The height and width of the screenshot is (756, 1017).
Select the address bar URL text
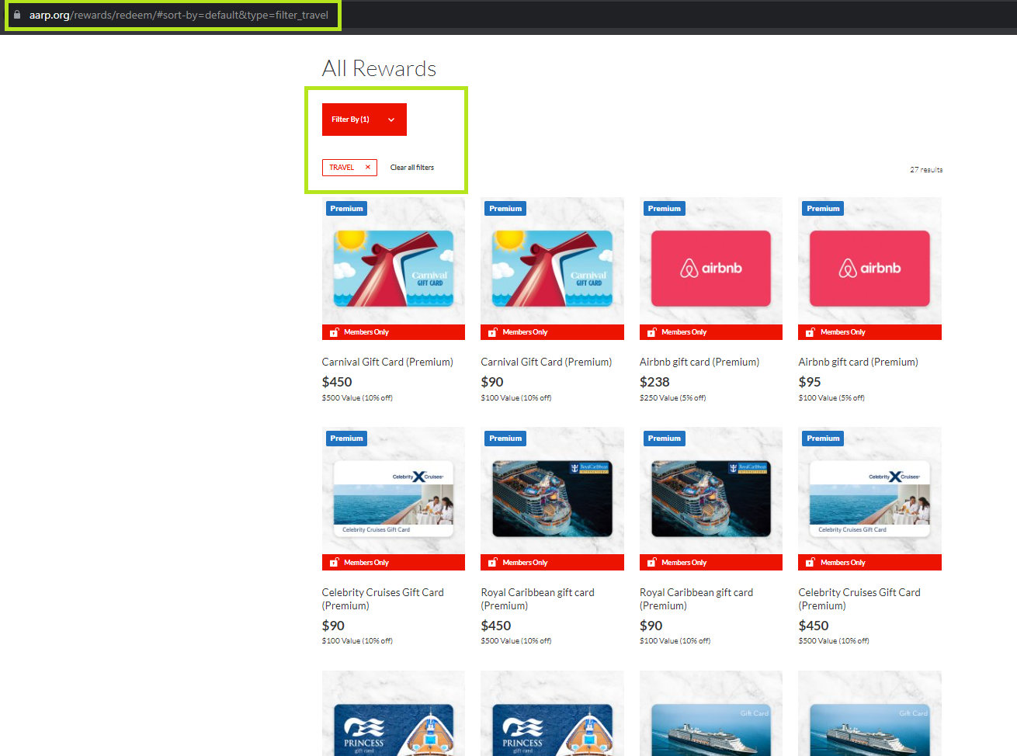tap(179, 15)
